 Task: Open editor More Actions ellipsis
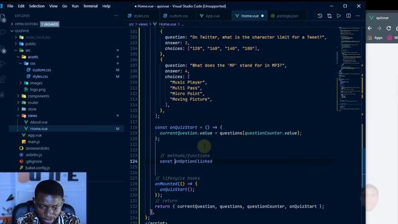pyautogui.click(x=358, y=16)
